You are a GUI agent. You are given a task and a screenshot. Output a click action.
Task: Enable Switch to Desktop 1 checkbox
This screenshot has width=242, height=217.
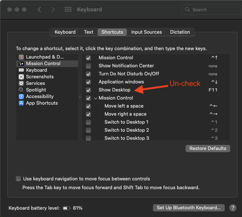click(x=88, y=122)
